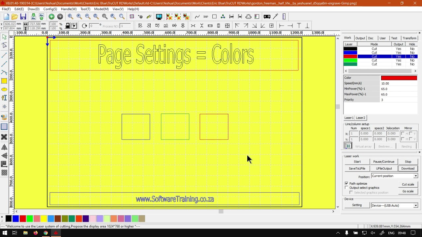
Task: Toggle Output Yes for the black layer
Action: point(398,49)
